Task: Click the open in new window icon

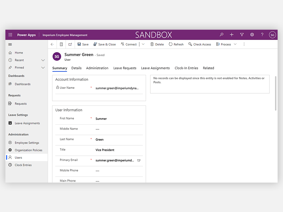Action: 70,44
